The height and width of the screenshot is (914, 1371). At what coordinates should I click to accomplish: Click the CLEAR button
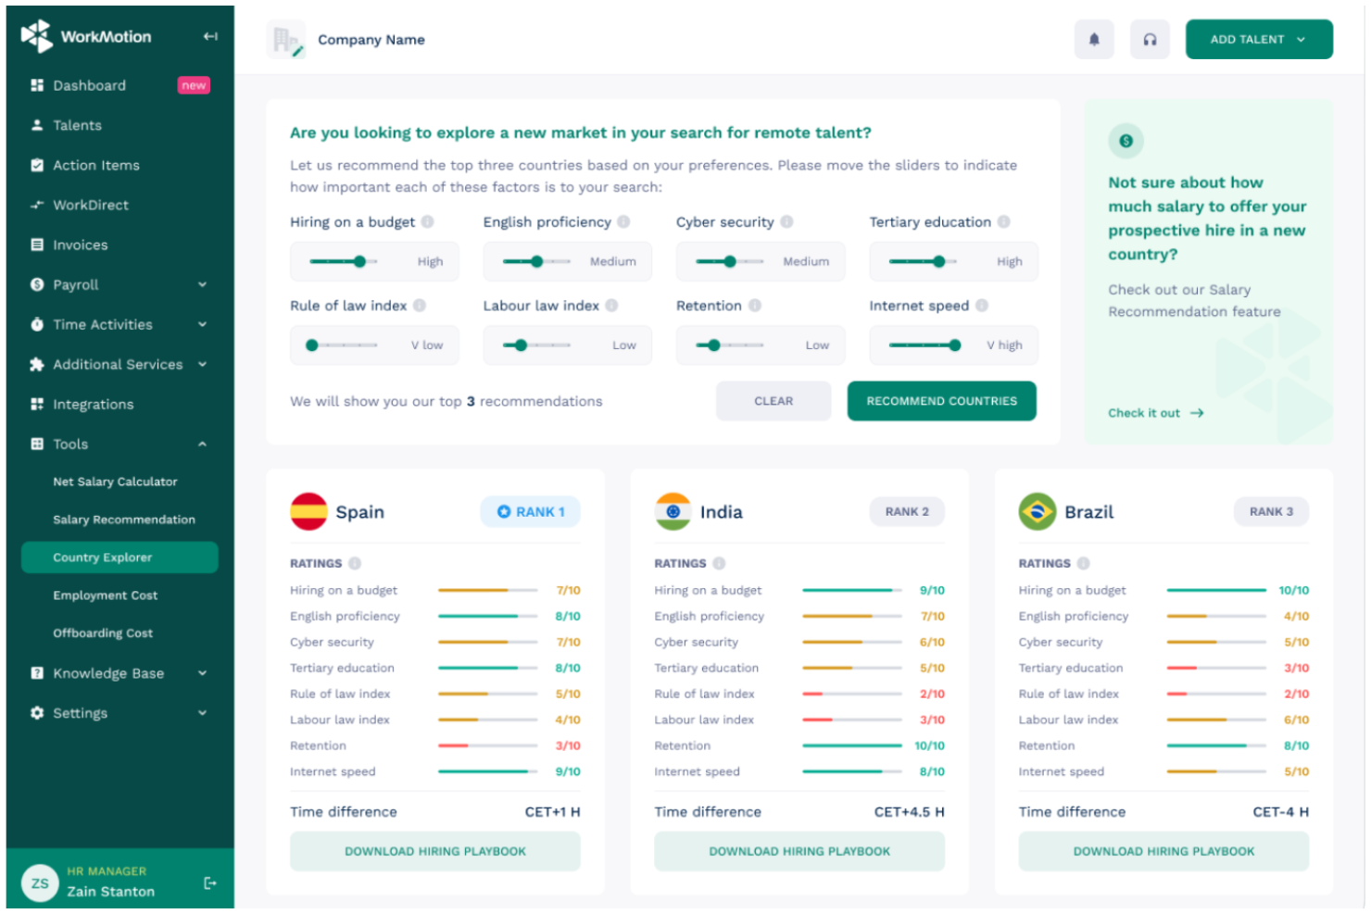coord(774,401)
